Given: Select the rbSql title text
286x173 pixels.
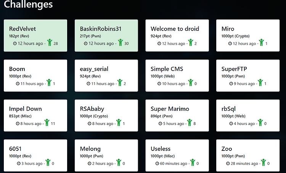Looking at the screenshot, I should [x=228, y=109].
